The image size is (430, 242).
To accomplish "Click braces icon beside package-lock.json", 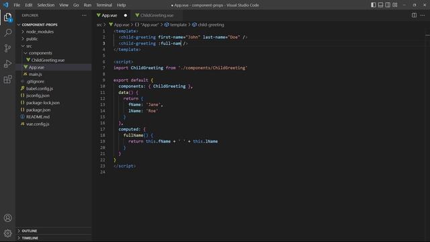I will 22,102.
